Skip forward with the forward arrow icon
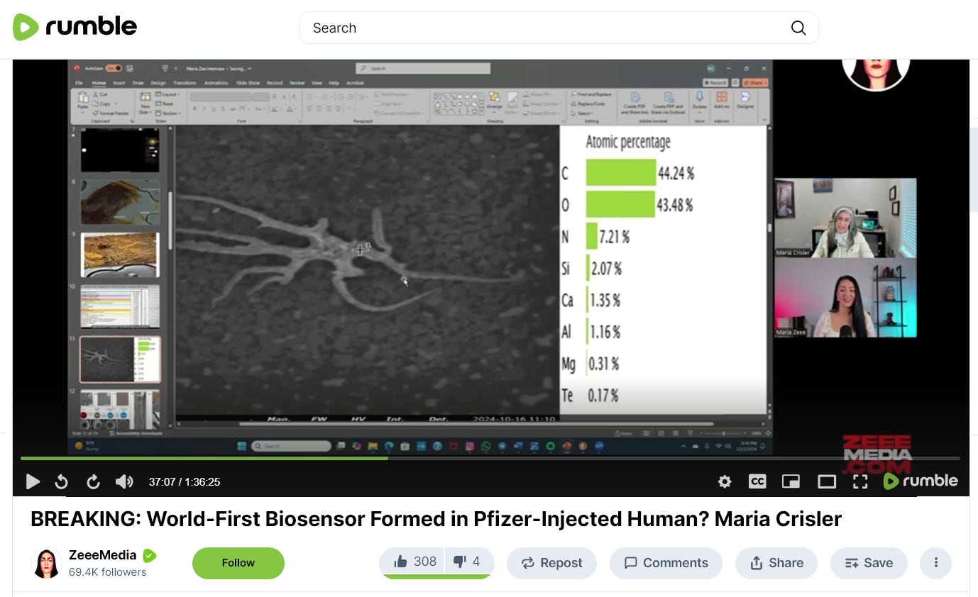Viewport: 978px width, 597px height. (93, 482)
